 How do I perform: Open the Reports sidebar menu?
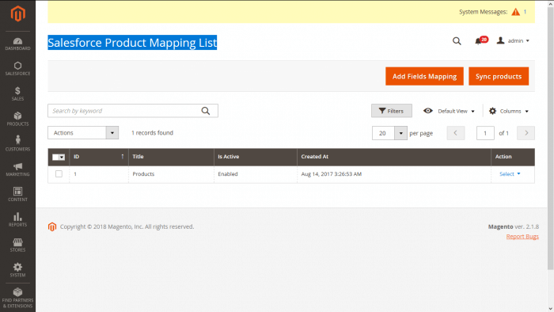pos(17,220)
